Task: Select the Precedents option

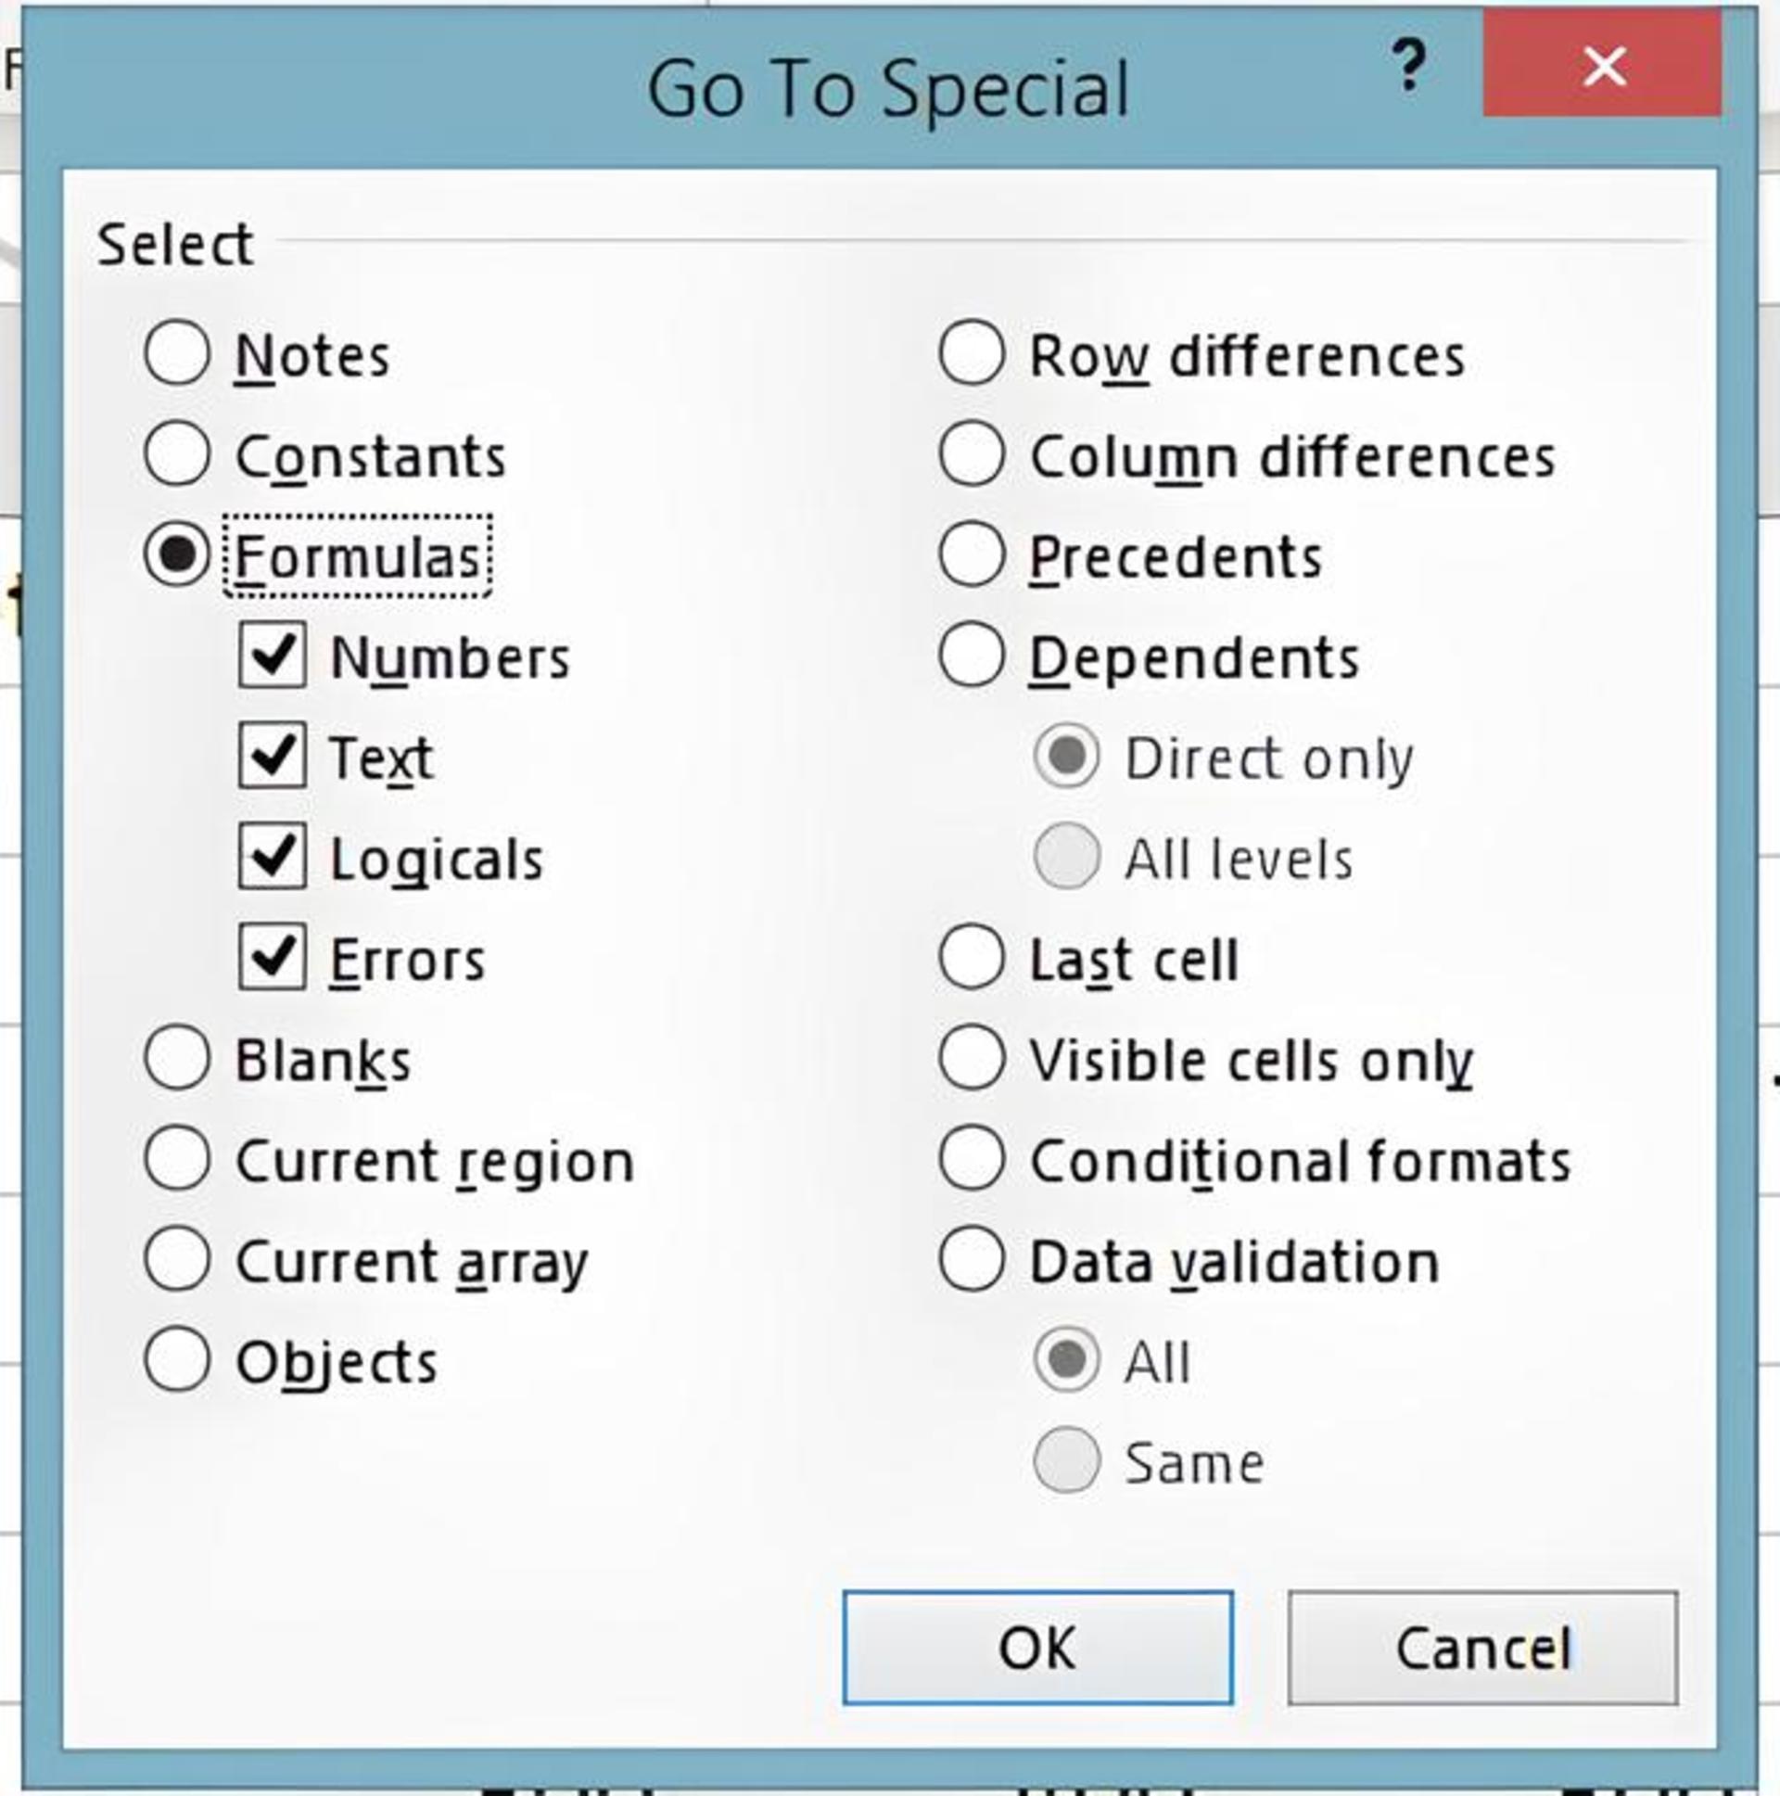Action: [973, 555]
